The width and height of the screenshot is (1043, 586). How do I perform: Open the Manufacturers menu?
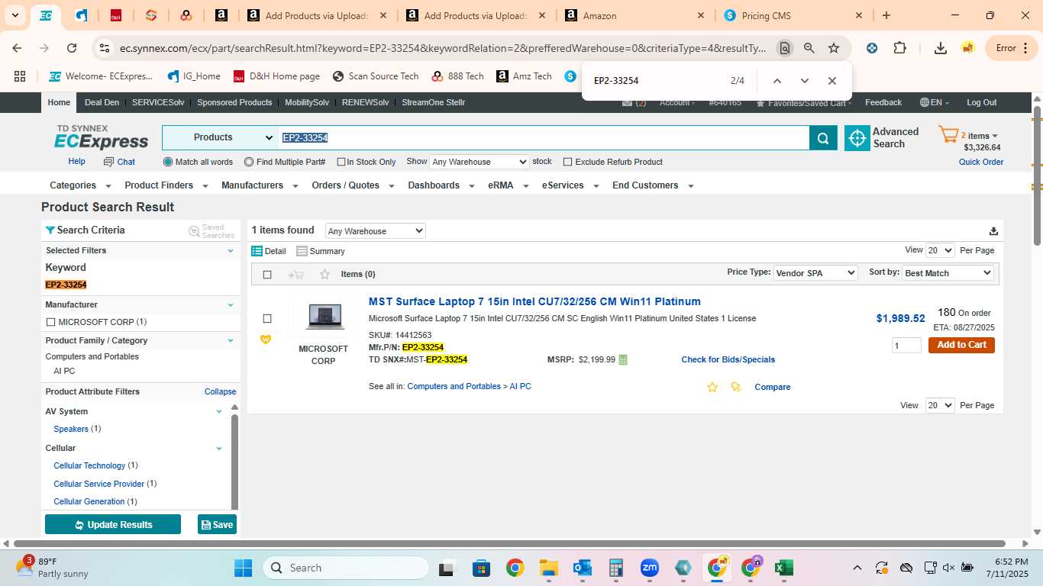tap(260, 185)
